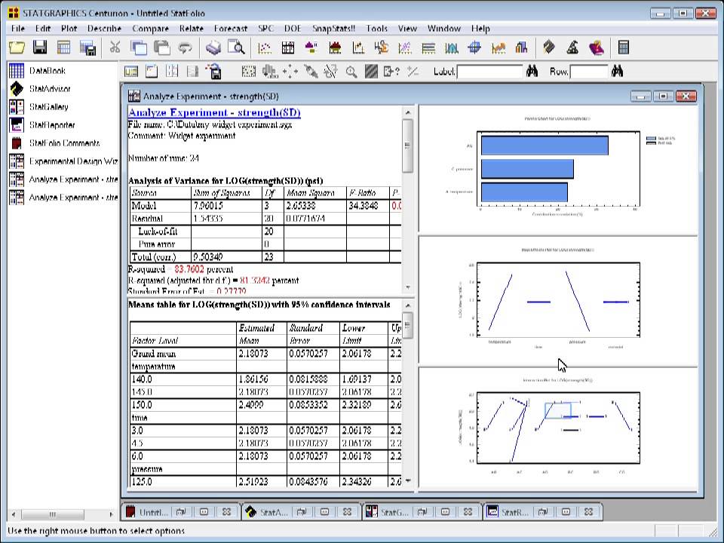Click the Undo arrow icon
Viewport: 724px width, 543px height.
186,48
